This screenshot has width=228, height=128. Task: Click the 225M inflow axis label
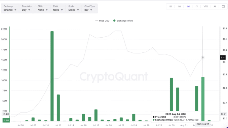pos(4,29)
